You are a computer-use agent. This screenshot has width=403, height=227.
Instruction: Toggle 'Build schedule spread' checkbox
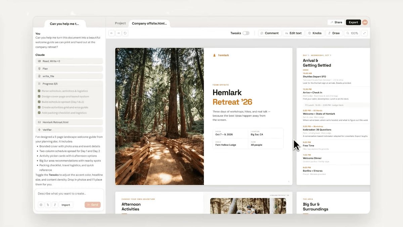point(39,102)
